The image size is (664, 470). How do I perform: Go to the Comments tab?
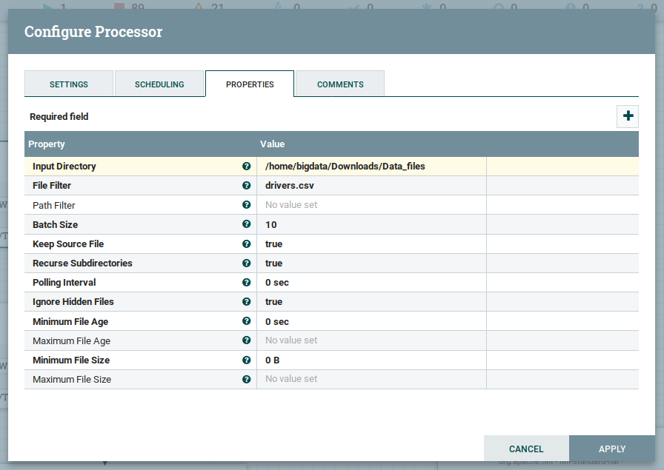pos(340,84)
